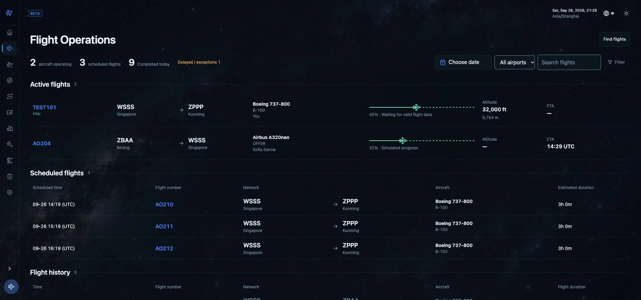Screen dimensions: 641x300
Task: Open the bar chart statistics icon in sidebar
Action: [x=10, y=128]
